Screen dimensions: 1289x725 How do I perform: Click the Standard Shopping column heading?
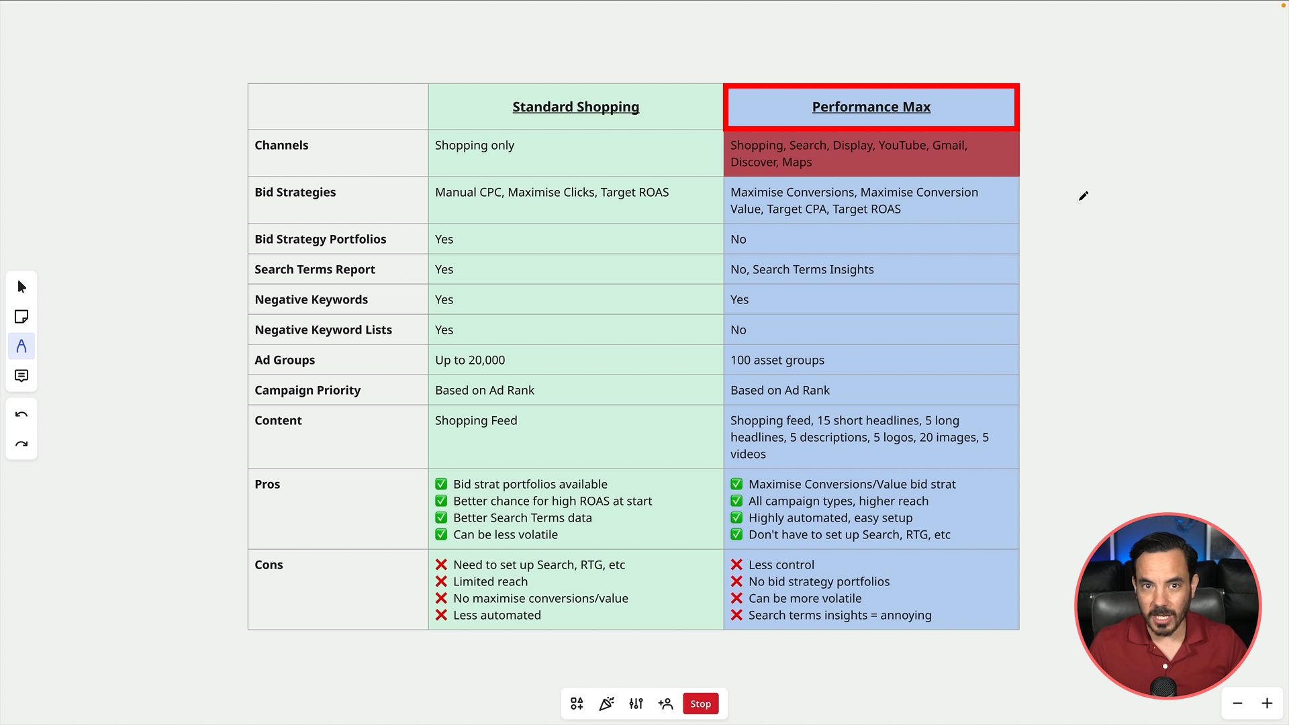[575, 107]
